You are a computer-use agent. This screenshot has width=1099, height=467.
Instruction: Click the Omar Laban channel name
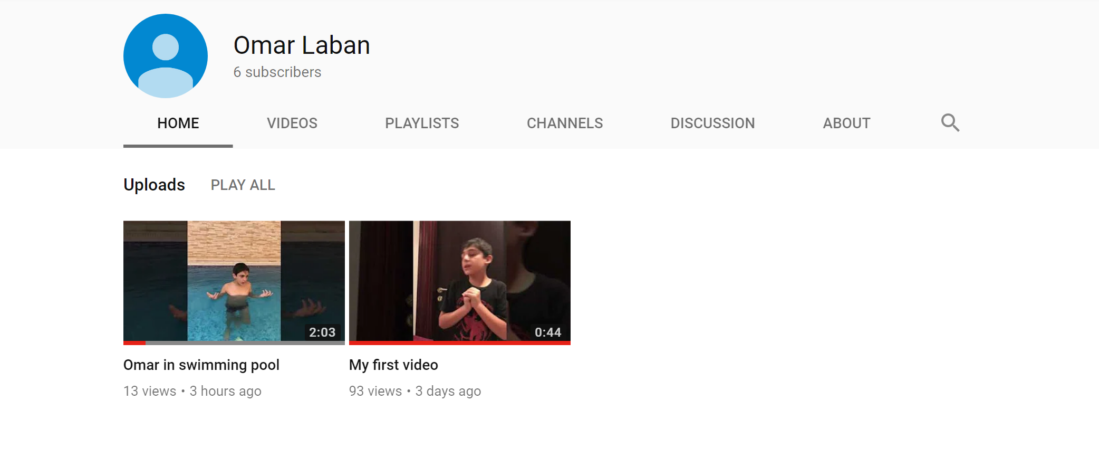pyautogui.click(x=302, y=45)
